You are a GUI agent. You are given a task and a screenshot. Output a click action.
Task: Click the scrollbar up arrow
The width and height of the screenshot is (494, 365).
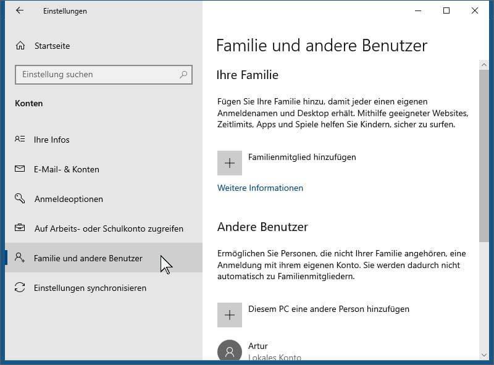tap(484, 65)
